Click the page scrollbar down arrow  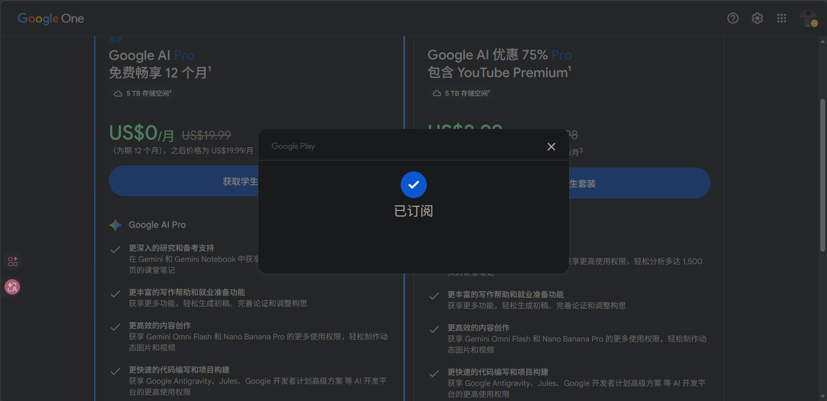[x=823, y=397]
